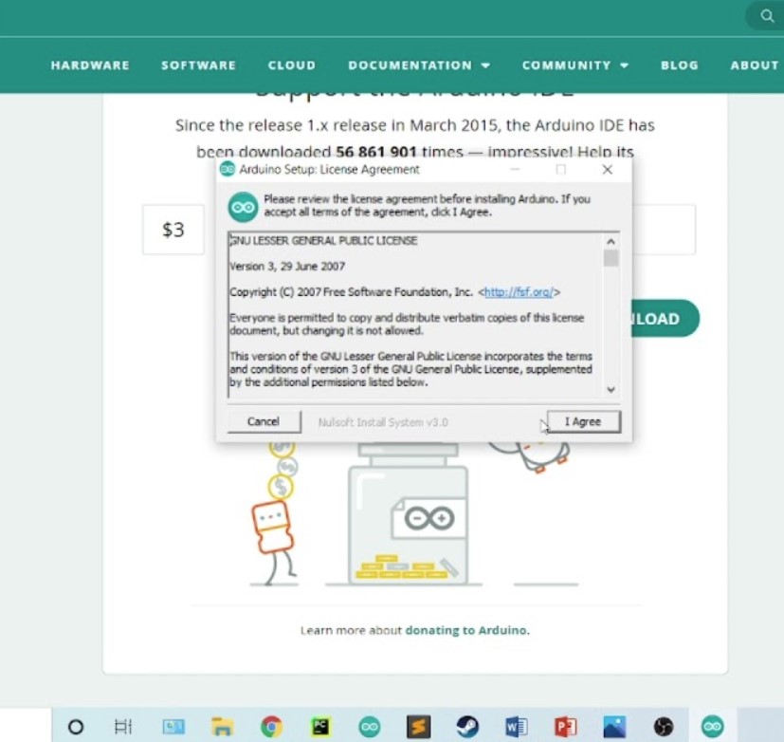Launch Google Chrome from the taskbar
Screen dimensions: 784x742
[x=271, y=727]
